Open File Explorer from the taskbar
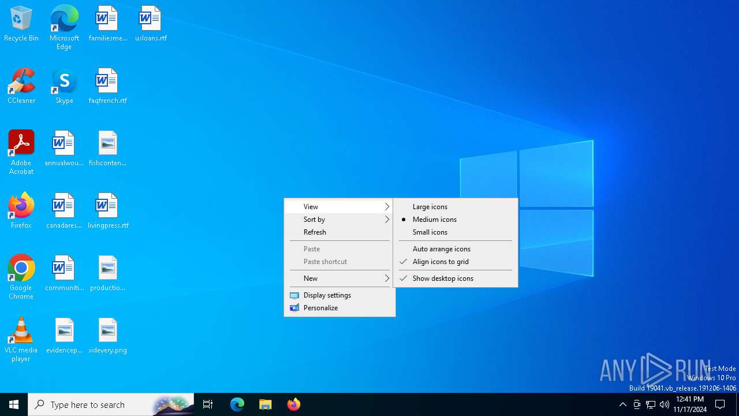The width and height of the screenshot is (739, 416). click(265, 404)
